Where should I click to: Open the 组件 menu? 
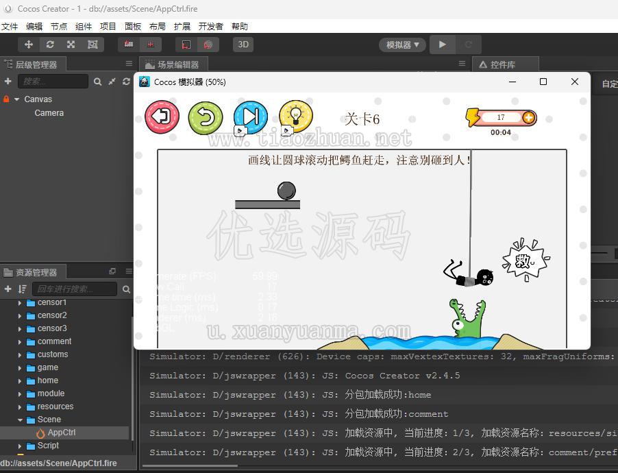pyautogui.click(x=84, y=27)
